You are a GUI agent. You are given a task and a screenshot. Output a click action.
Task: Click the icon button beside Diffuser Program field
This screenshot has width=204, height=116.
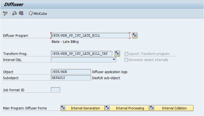click(x=134, y=35)
